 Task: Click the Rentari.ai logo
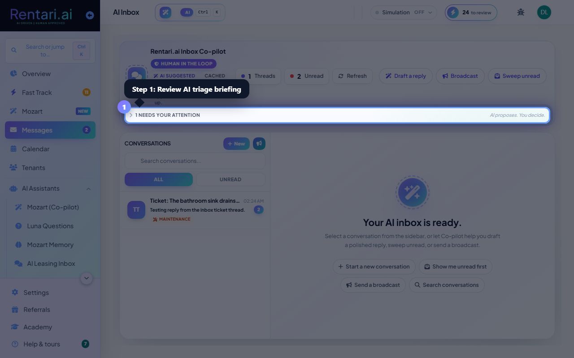click(41, 16)
